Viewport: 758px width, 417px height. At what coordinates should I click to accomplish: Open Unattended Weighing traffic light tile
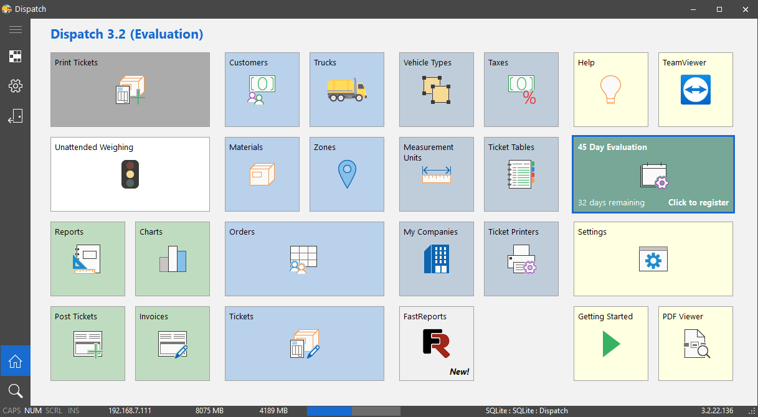pyautogui.click(x=130, y=174)
